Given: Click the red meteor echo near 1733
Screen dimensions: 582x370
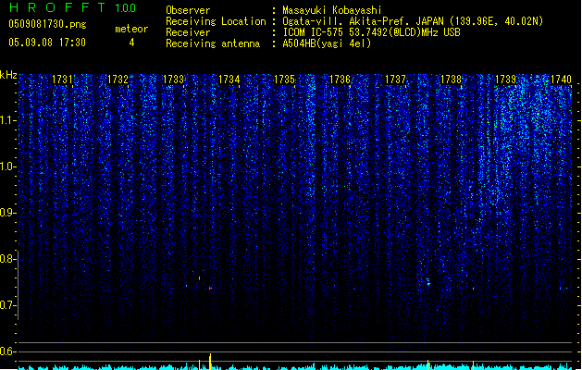Looking at the screenshot, I should coord(210,288).
